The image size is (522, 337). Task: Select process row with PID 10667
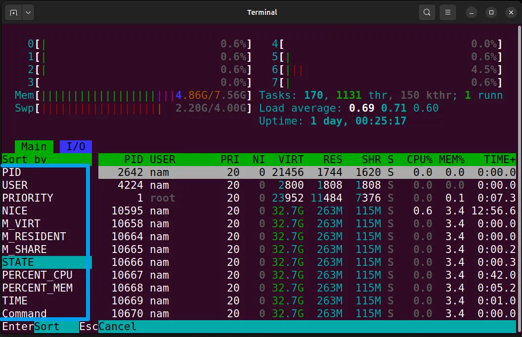[x=307, y=275]
